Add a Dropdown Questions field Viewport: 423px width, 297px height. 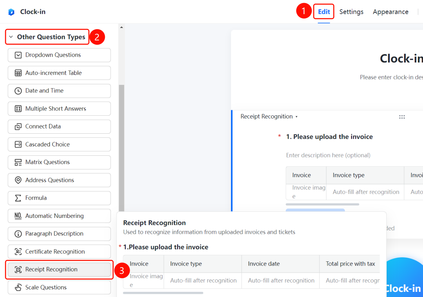pos(59,55)
